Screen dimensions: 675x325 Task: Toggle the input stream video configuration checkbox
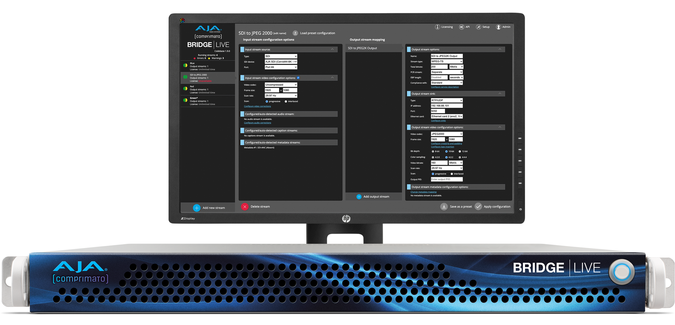coord(298,78)
